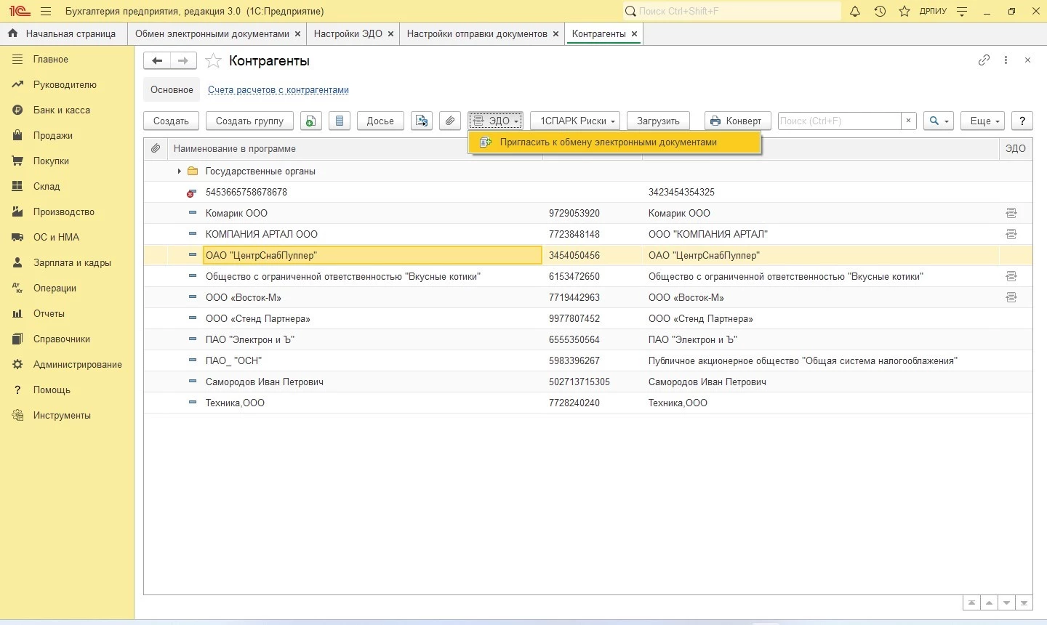The height and width of the screenshot is (625, 1047).
Task: Open the main hamburger menu icon
Action: point(46,12)
